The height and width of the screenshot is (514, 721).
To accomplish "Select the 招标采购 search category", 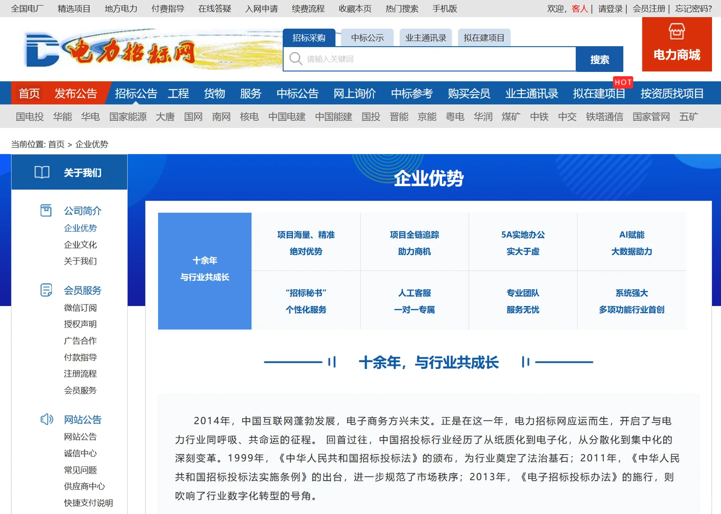I will [x=309, y=38].
